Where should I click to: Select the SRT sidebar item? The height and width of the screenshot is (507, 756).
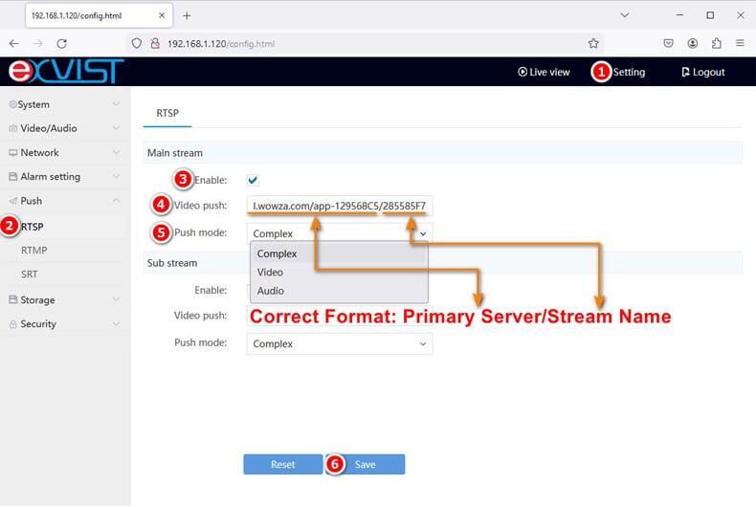click(30, 275)
